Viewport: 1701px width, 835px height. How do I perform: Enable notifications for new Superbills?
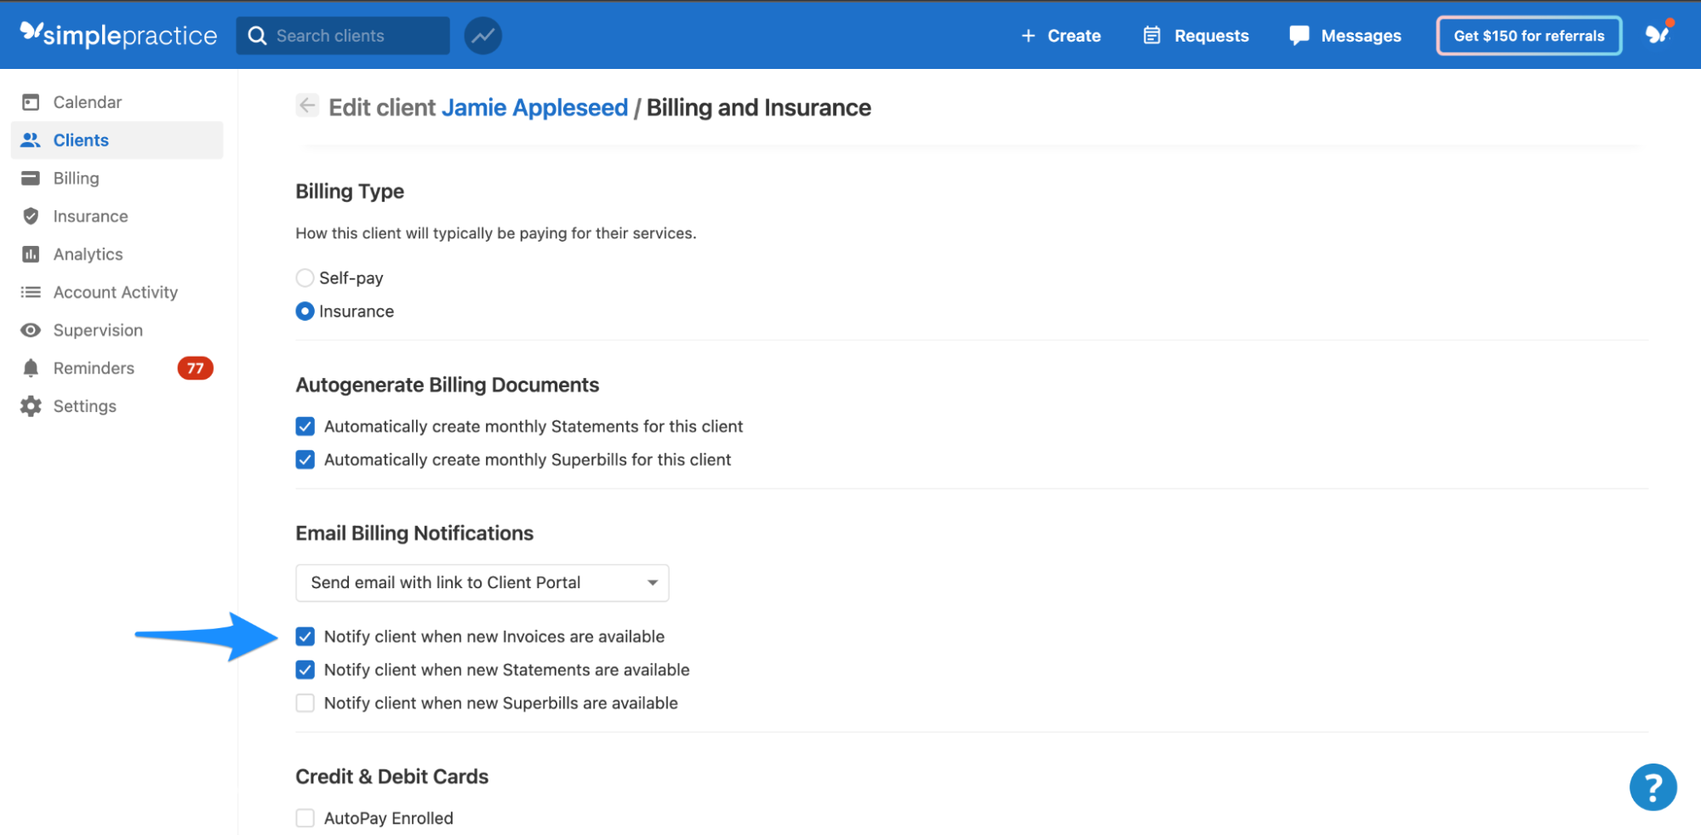point(305,702)
